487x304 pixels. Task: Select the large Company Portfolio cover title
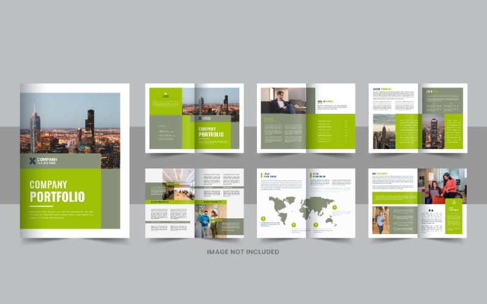[x=57, y=191]
